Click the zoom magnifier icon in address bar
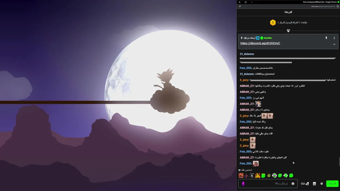 pyautogui.click(x=240, y=6)
